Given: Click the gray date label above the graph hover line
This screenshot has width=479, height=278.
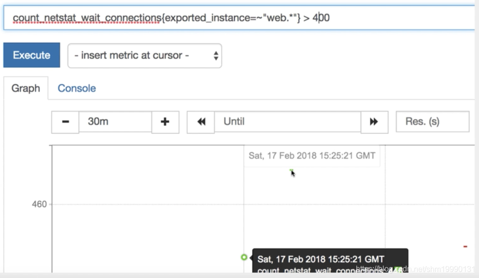Looking at the screenshot, I should tap(312, 156).
